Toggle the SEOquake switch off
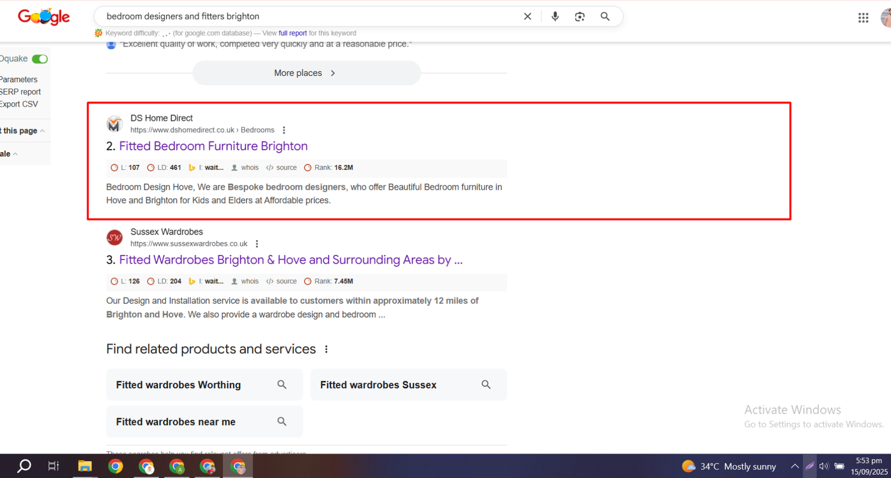Screen dimensions: 891x478 40,59
